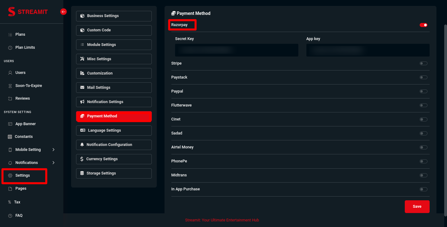Viewport: 447px width, 227px height.
Task: Click the Payment Method heading text
Action: point(193,13)
